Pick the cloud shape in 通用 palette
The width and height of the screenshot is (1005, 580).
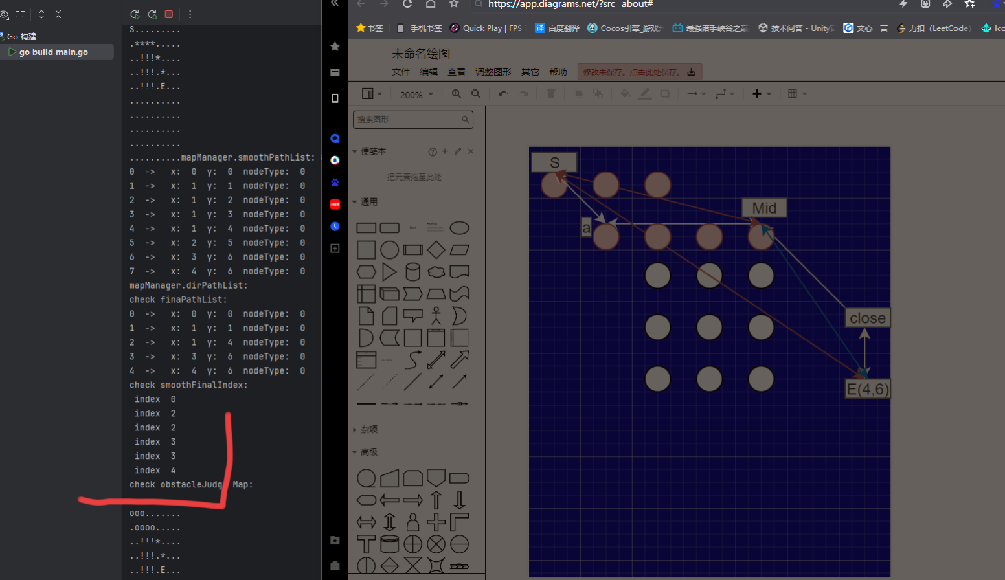436,272
